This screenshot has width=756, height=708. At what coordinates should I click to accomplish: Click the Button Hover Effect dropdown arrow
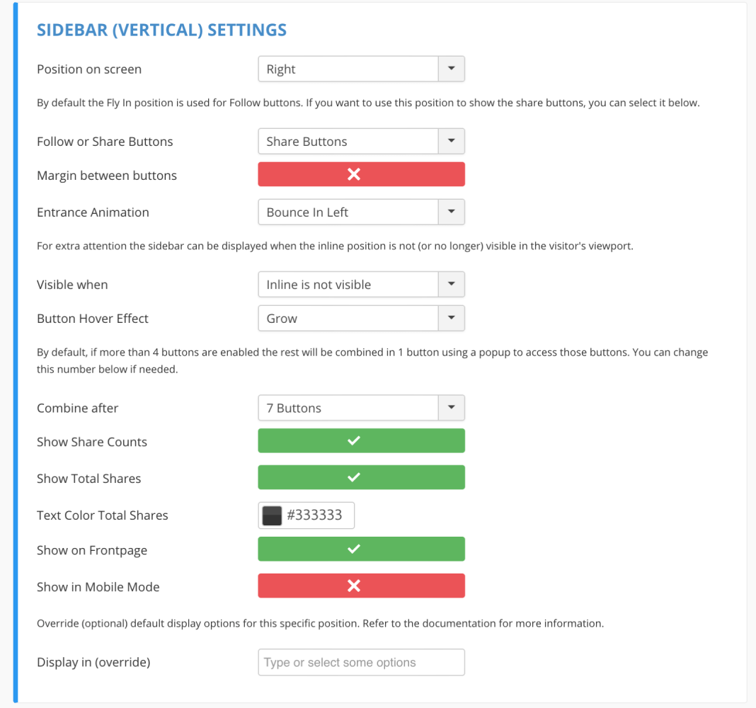click(452, 318)
